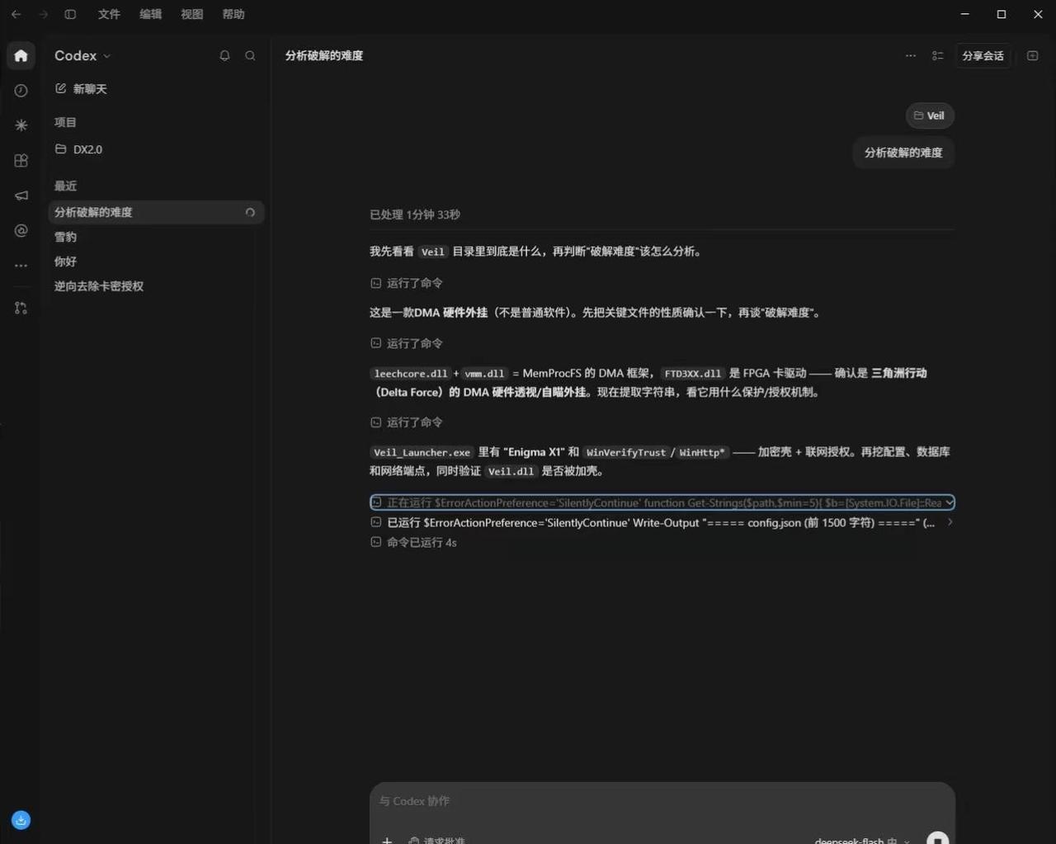Screen dimensions: 1056x844
Task: Open the history clock icon in sidebar
Action: 21,91
